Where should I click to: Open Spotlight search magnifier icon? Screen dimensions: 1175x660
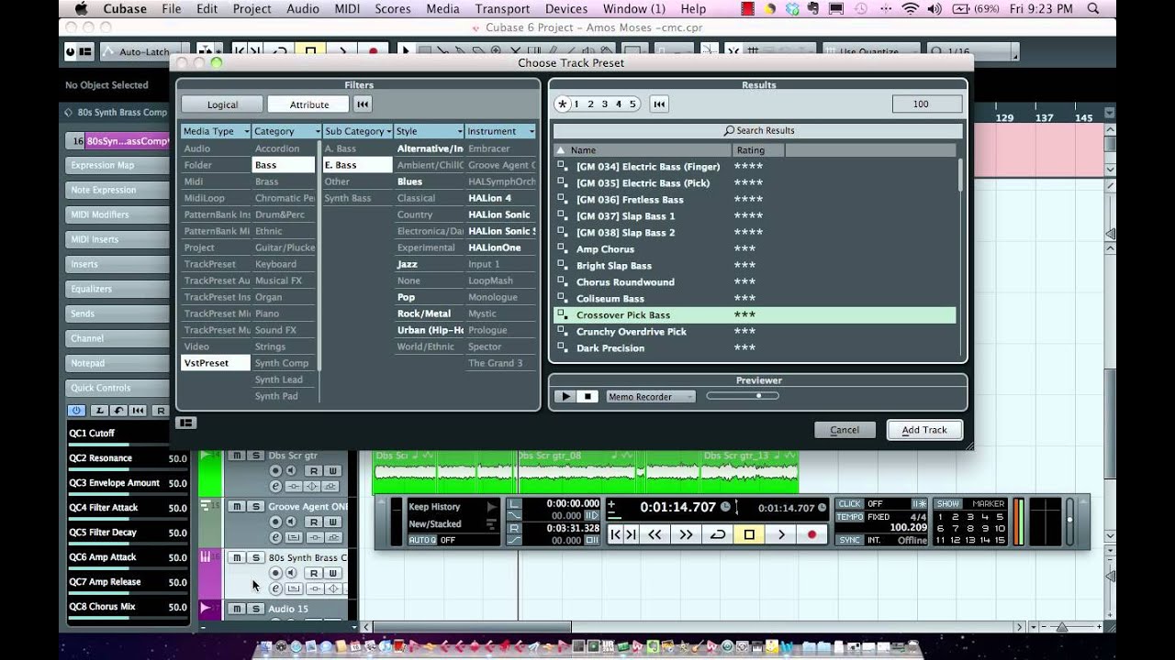(x=1092, y=9)
